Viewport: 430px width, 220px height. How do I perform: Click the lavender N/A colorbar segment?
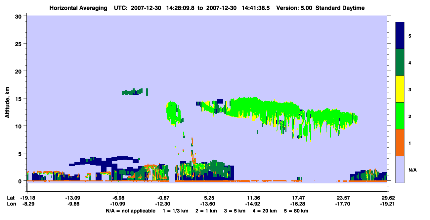tap(400, 169)
